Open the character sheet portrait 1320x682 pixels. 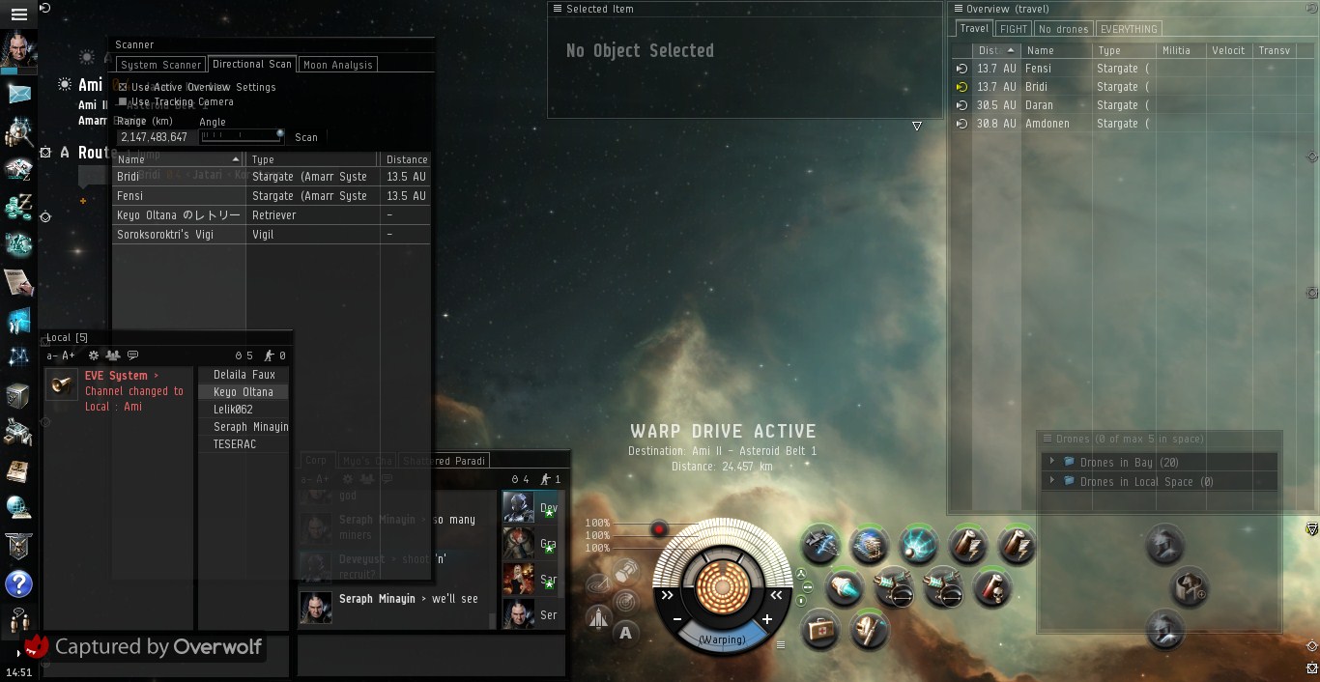[x=18, y=49]
